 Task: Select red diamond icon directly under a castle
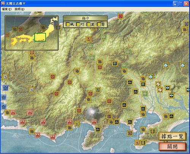click(100, 67)
